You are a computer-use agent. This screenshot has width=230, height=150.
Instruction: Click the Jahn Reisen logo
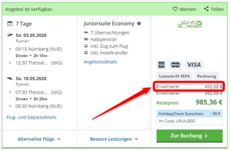click(189, 24)
